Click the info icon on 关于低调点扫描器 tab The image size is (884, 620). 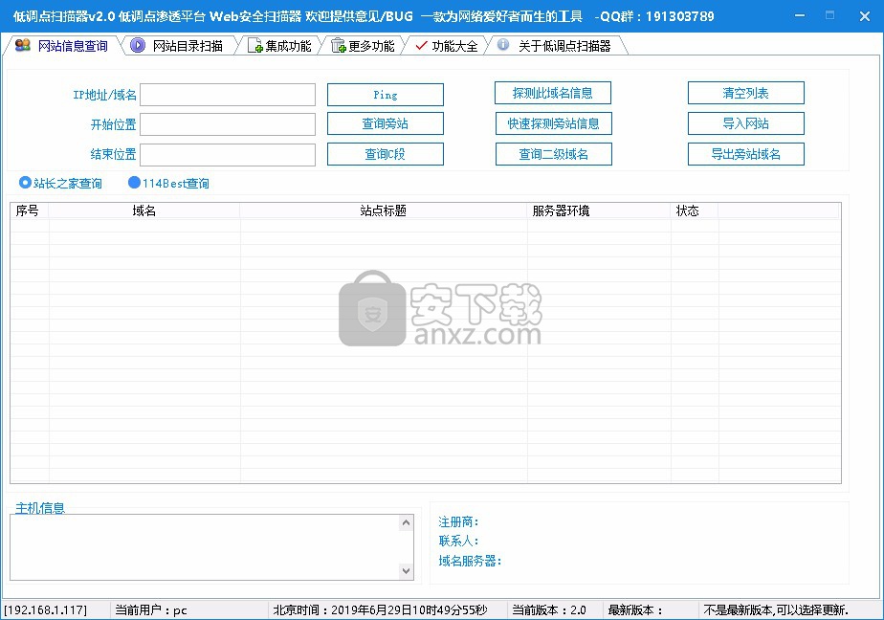point(503,45)
